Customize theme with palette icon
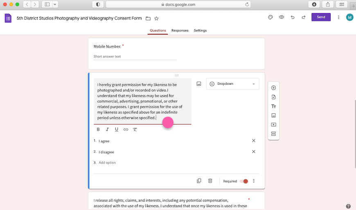Screen dimensions: 356x210 tap(270, 17)
